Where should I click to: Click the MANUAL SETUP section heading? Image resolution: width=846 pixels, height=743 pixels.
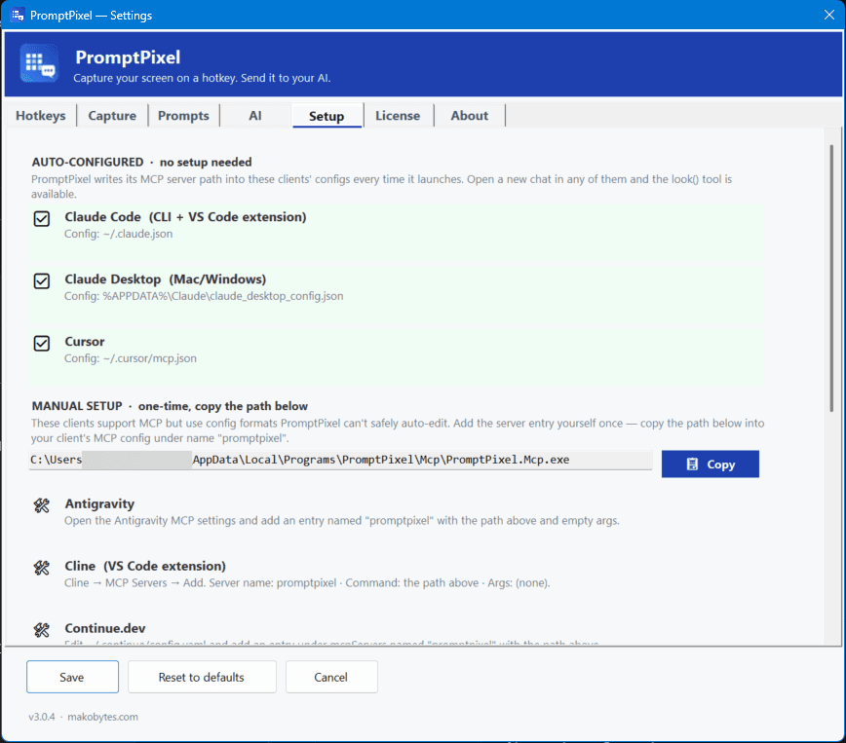pos(170,406)
